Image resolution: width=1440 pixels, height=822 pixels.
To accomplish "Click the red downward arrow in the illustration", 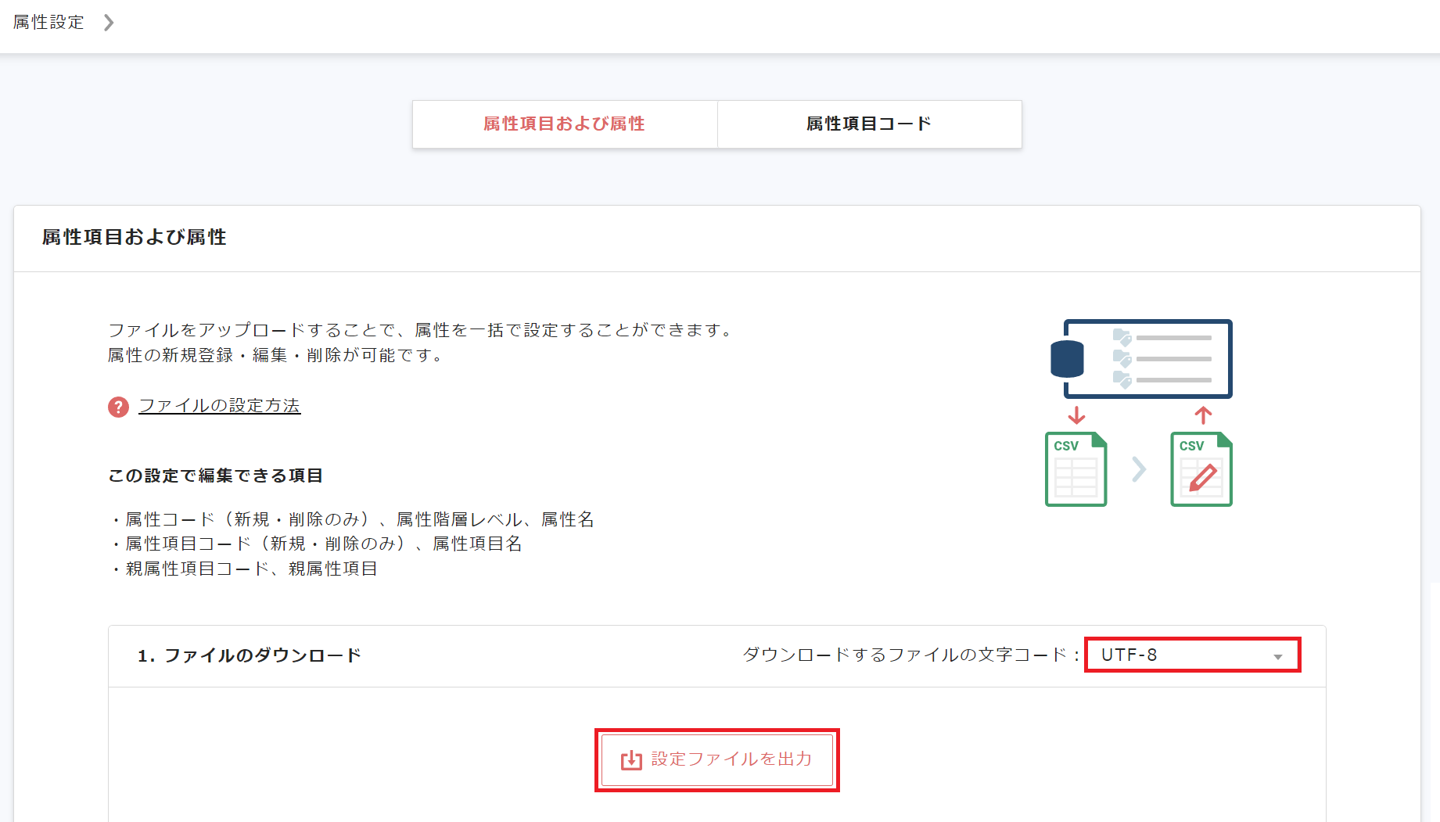I will coord(1078,415).
